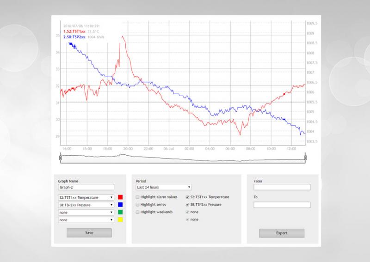Click the blue series color swatch
Image resolution: width=370 pixels, height=262 pixels.
click(x=120, y=205)
